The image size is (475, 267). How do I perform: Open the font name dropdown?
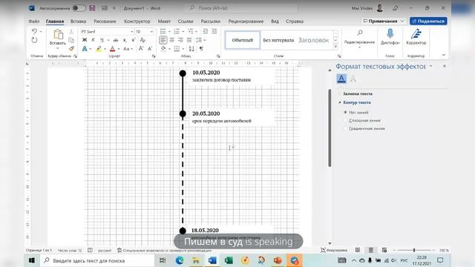(131, 31)
